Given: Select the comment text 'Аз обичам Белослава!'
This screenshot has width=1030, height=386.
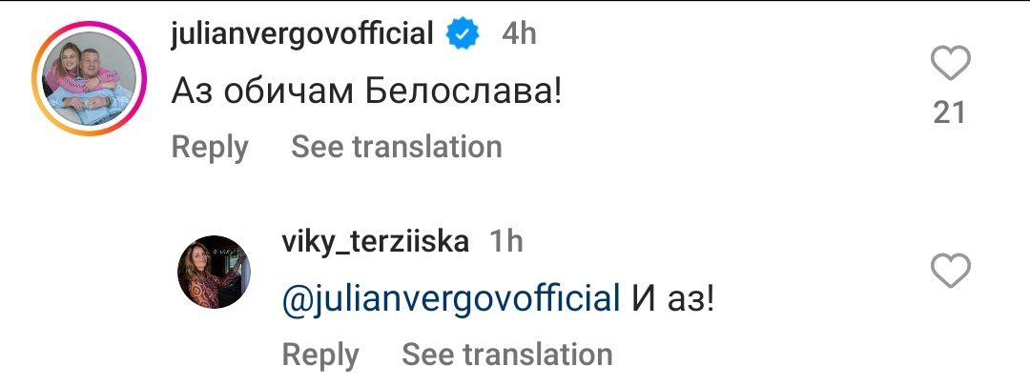Looking at the screenshot, I should [366, 91].
